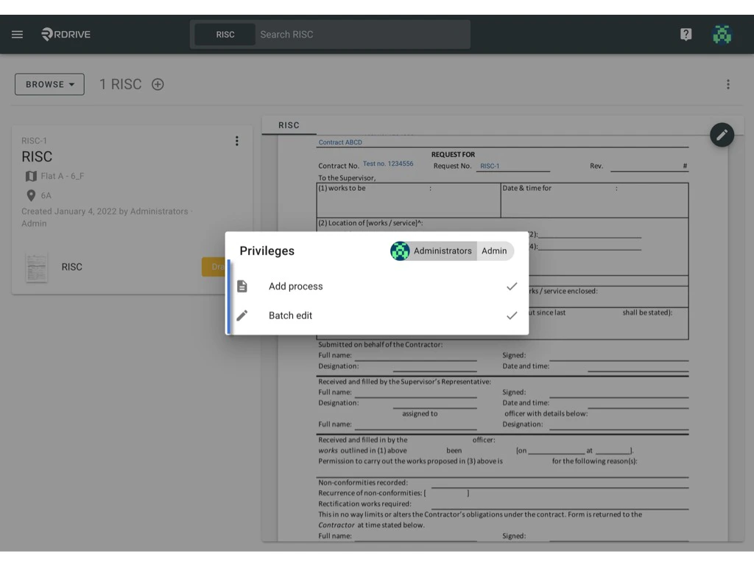Click 'Rectification works required:' label
Image resolution: width=754 pixels, height=566 pixels.
[364, 503]
